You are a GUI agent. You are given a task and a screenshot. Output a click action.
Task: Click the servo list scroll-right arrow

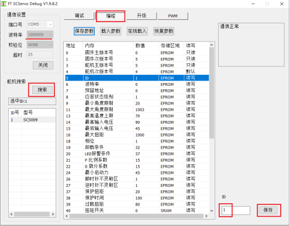53,214
